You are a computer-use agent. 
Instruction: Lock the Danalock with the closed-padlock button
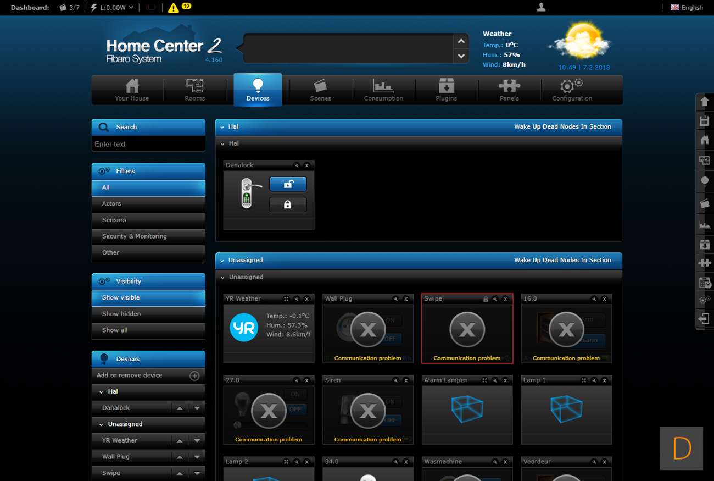coord(288,204)
